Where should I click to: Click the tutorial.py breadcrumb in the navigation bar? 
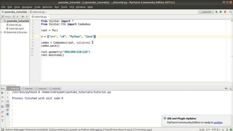(x=37, y=12)
